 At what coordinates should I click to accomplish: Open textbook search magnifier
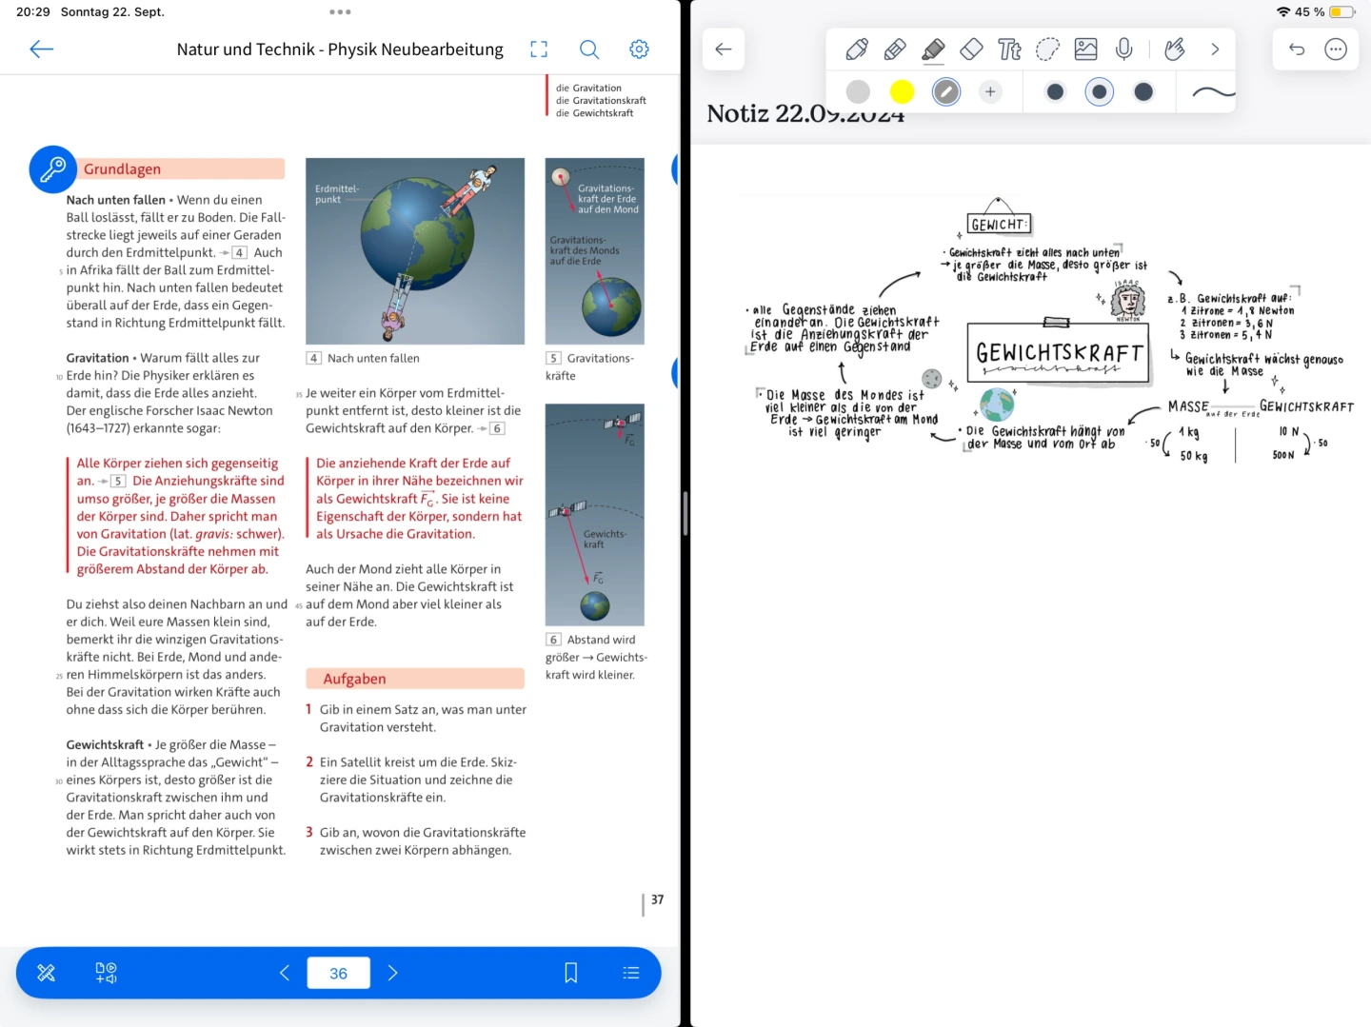pos(589,49)
